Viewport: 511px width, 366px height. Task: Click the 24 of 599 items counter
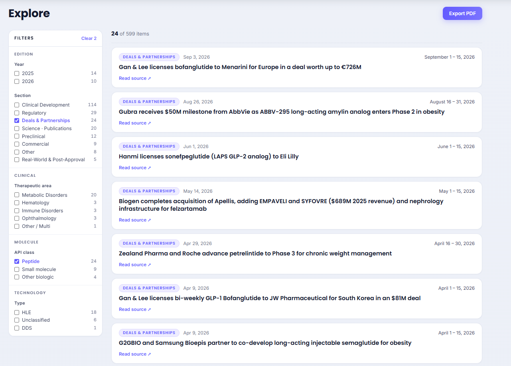pyautogui.click(x=130, y=34)
